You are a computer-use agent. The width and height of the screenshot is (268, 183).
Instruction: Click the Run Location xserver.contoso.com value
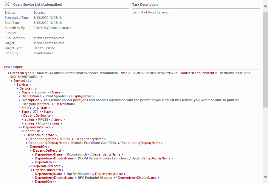pos(49,38)
